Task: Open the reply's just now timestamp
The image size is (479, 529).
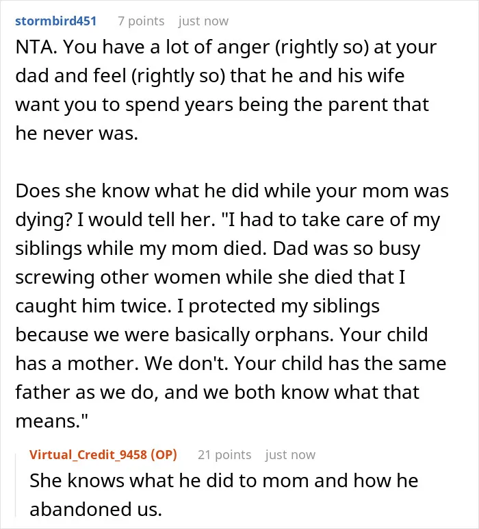Action: [290, 455]
